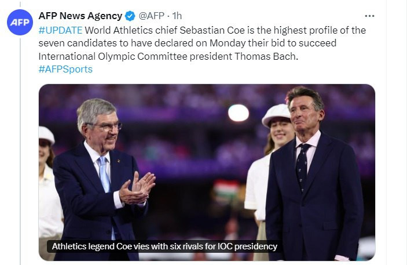This screenshot has height=265, width=407.
Task: Click the image caption about IOC presidency
Action: [164, 246]
